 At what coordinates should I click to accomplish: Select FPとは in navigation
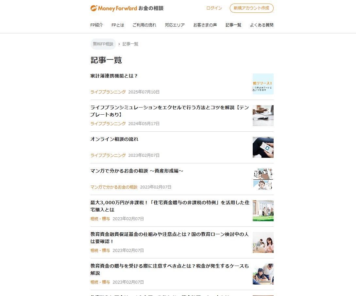point(118,25)
